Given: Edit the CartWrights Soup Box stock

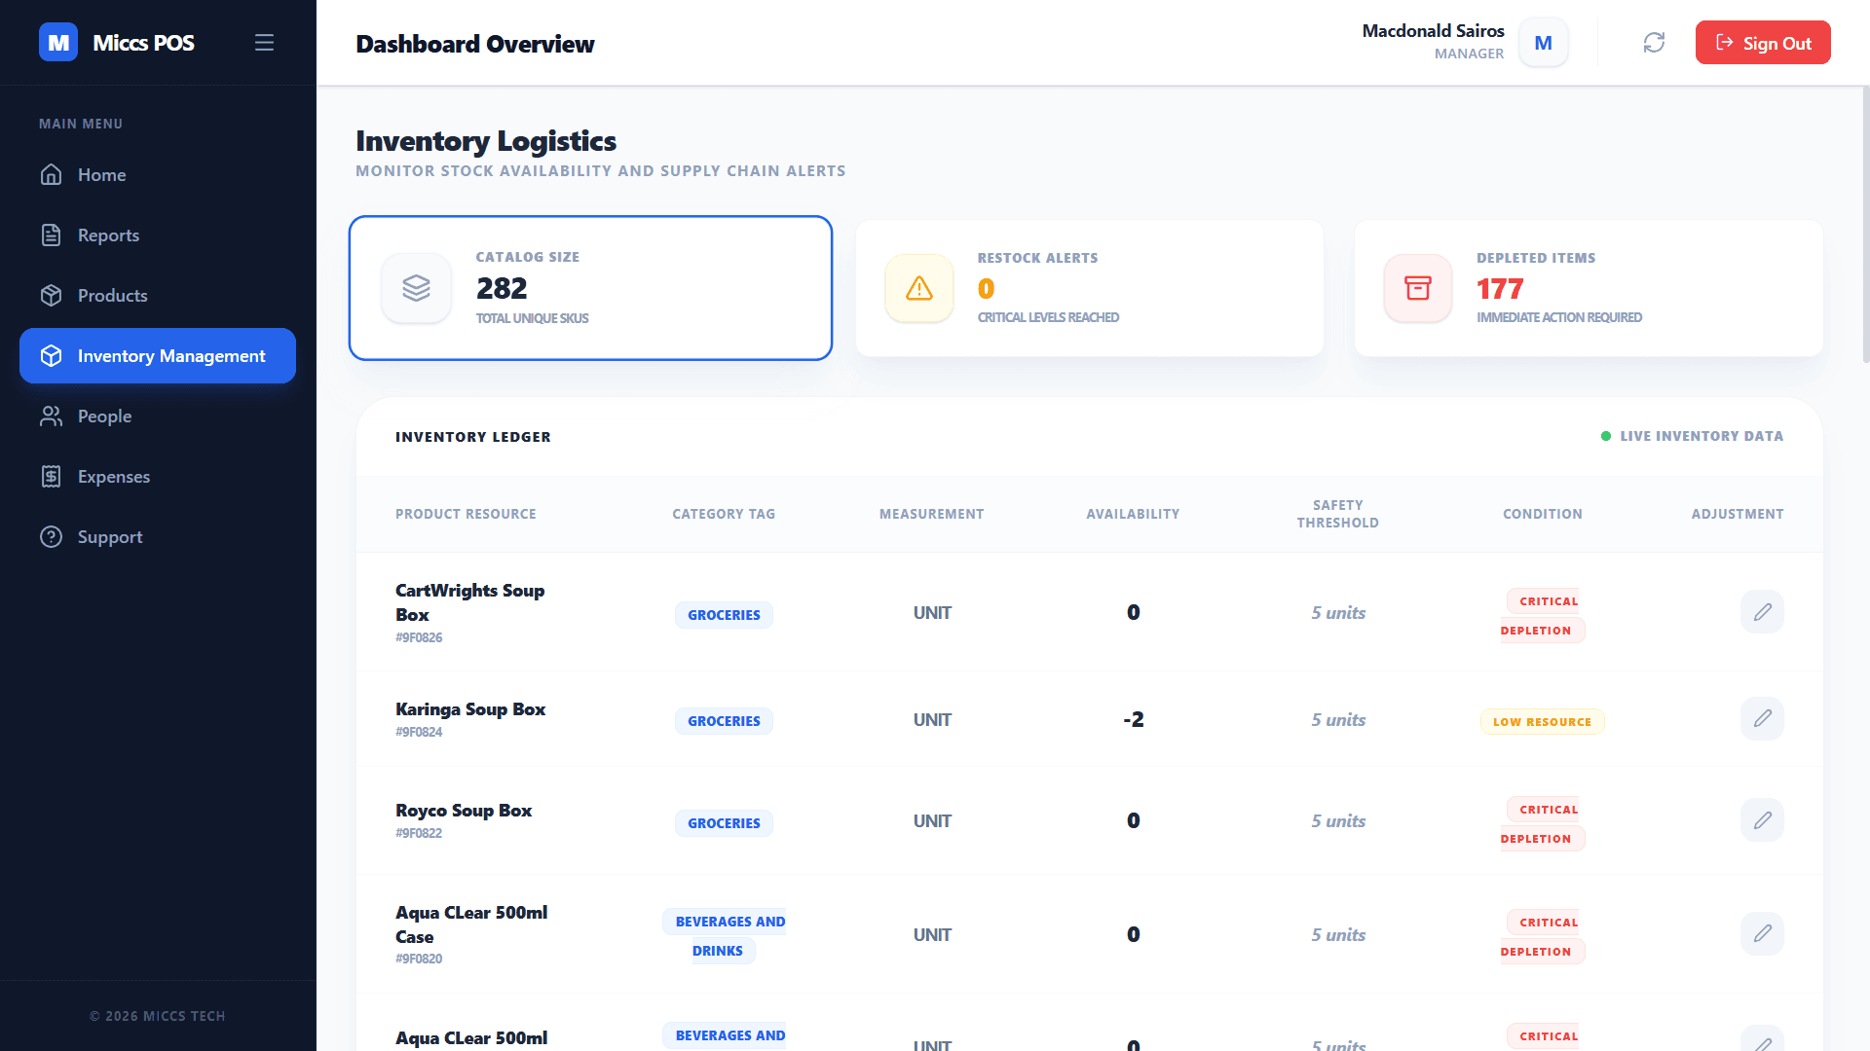Looking at the screenshot, I should coord(1762,612).
